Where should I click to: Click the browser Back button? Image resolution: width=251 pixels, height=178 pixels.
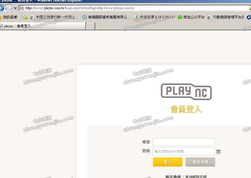(x=1, y=8)
